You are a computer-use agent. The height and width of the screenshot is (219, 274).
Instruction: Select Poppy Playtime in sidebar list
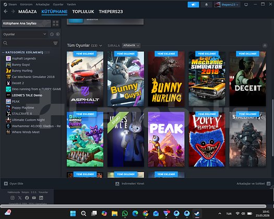point(23,107)
